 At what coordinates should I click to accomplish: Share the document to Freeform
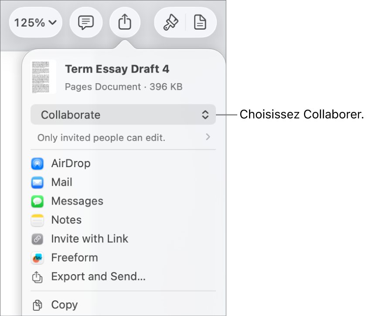[x=74, y=258]
